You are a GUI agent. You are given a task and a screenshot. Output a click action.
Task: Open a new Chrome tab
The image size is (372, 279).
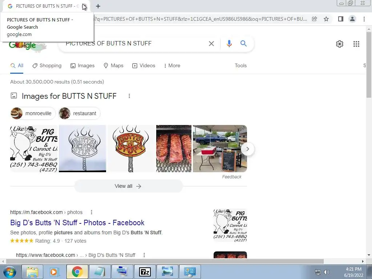(x=98, y=7)
